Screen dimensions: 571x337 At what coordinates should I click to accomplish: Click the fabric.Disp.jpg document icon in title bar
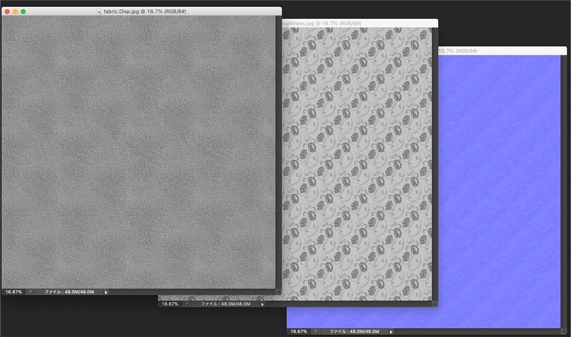click(99, 11)
